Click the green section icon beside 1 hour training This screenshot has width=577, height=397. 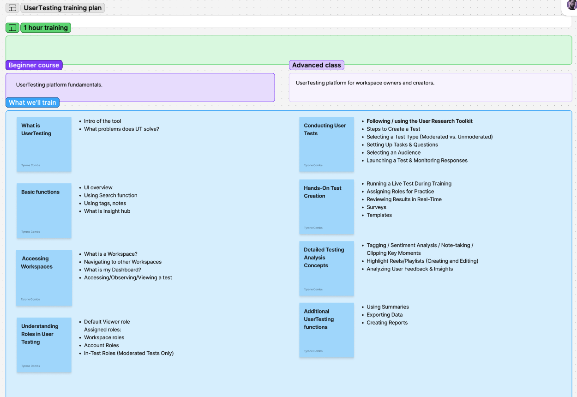click(x=12, y=28)
